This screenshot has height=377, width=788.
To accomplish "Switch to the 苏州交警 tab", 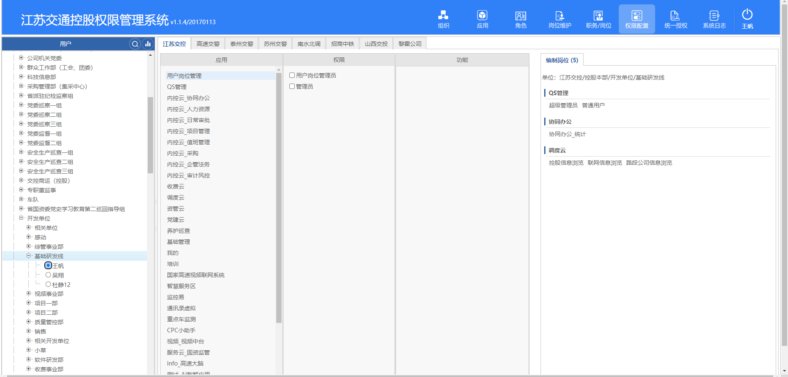I will pyautogui.click(x=275, y=44).
